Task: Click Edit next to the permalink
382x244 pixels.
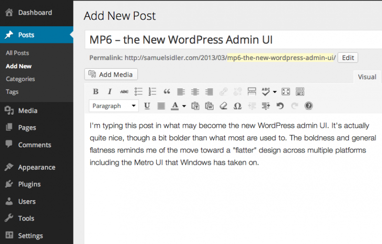Action: (x=348, y=58)
